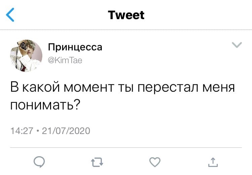Viewport: 252px width, 175px height.
Task: Like the tweet with the heart icon
Action: click(x=155, y=162)
